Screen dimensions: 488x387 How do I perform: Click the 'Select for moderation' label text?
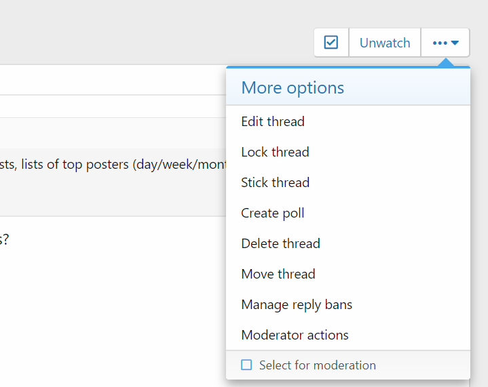tap(318, 365)
